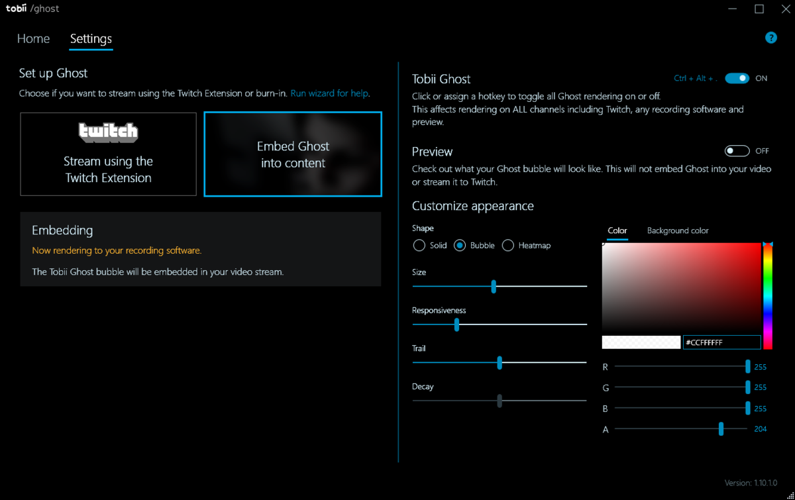Screen dimensions: 795x500
Task: Click the Run wizard for help link
Action: pyautogui.click(x=329, y=93)
